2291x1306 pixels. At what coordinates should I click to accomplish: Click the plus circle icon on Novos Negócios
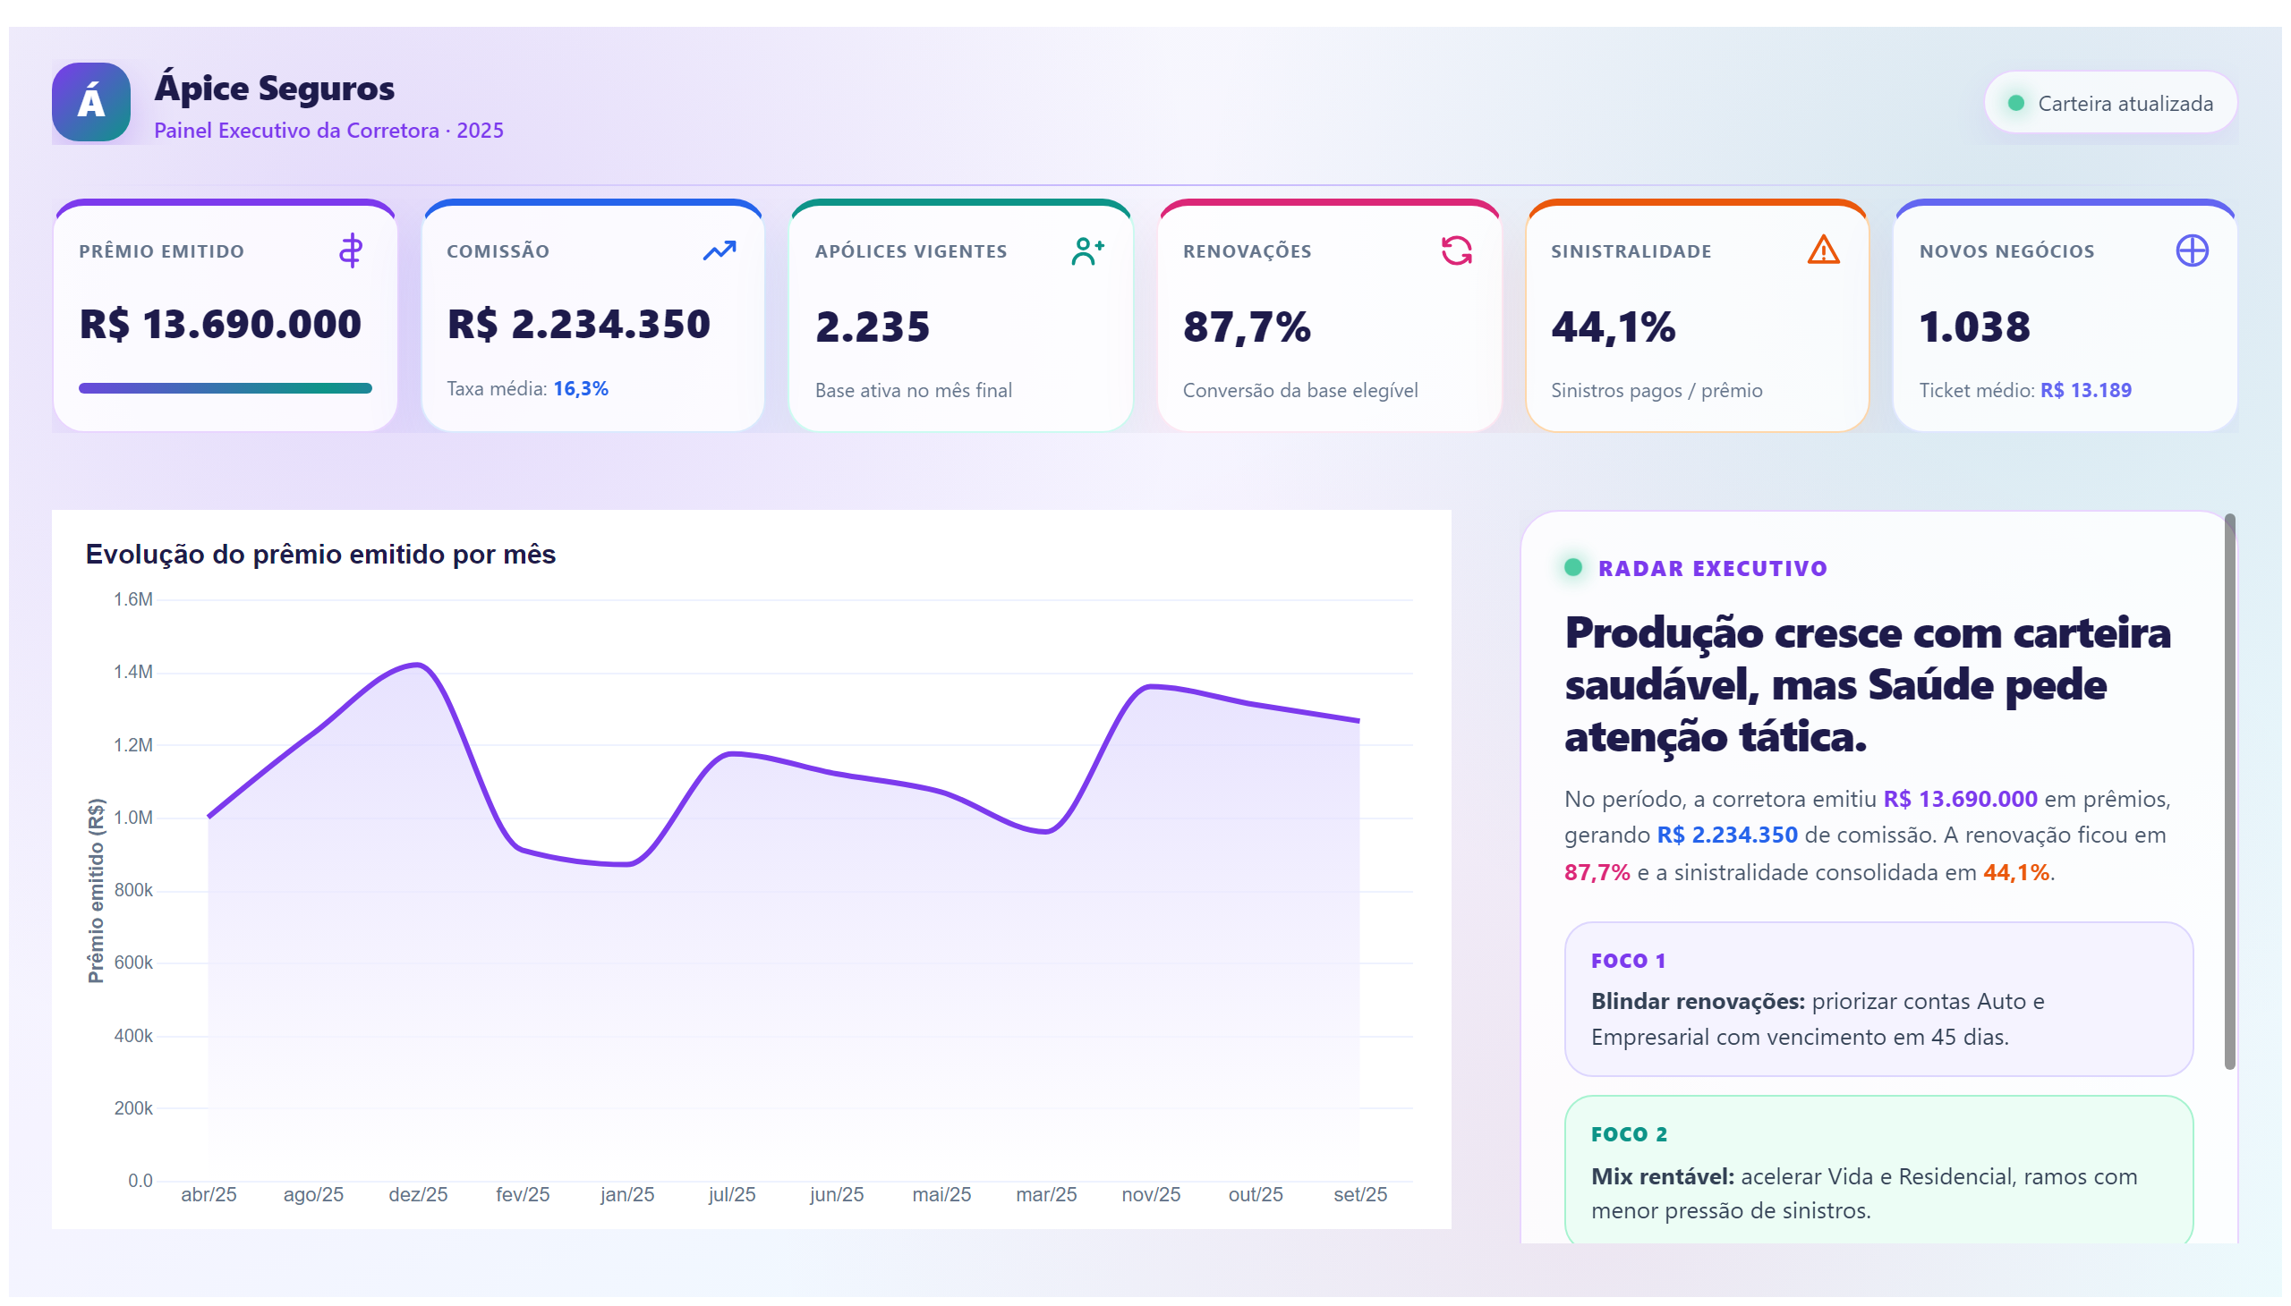coord(2192,251)
